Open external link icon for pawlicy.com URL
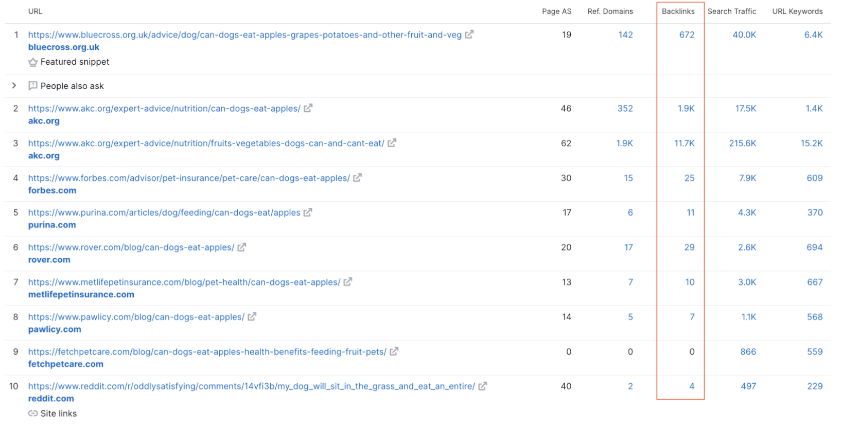The height and width of the screenshot is (428, 842). pyautogui.click(x=252, y=316)
